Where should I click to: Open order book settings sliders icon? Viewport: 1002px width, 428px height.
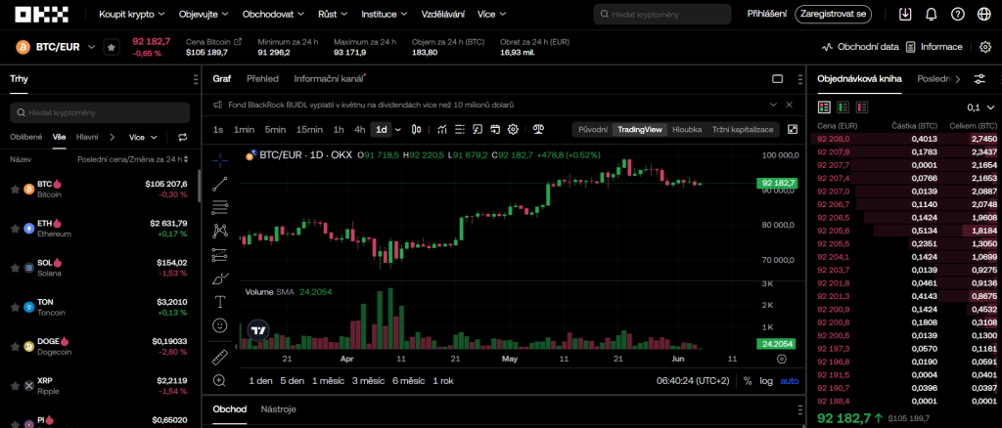[979, 79]
